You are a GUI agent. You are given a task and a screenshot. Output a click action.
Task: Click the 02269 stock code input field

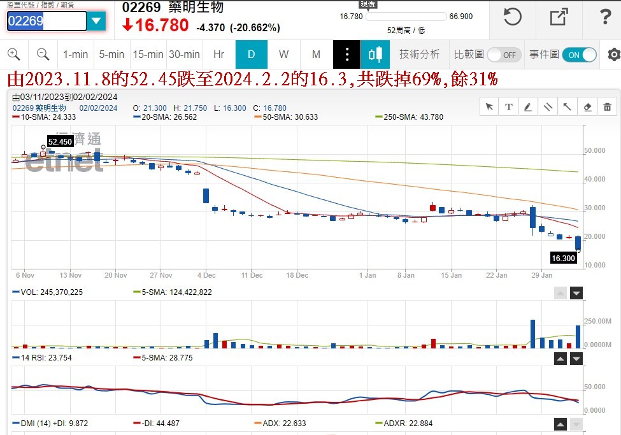46,21
